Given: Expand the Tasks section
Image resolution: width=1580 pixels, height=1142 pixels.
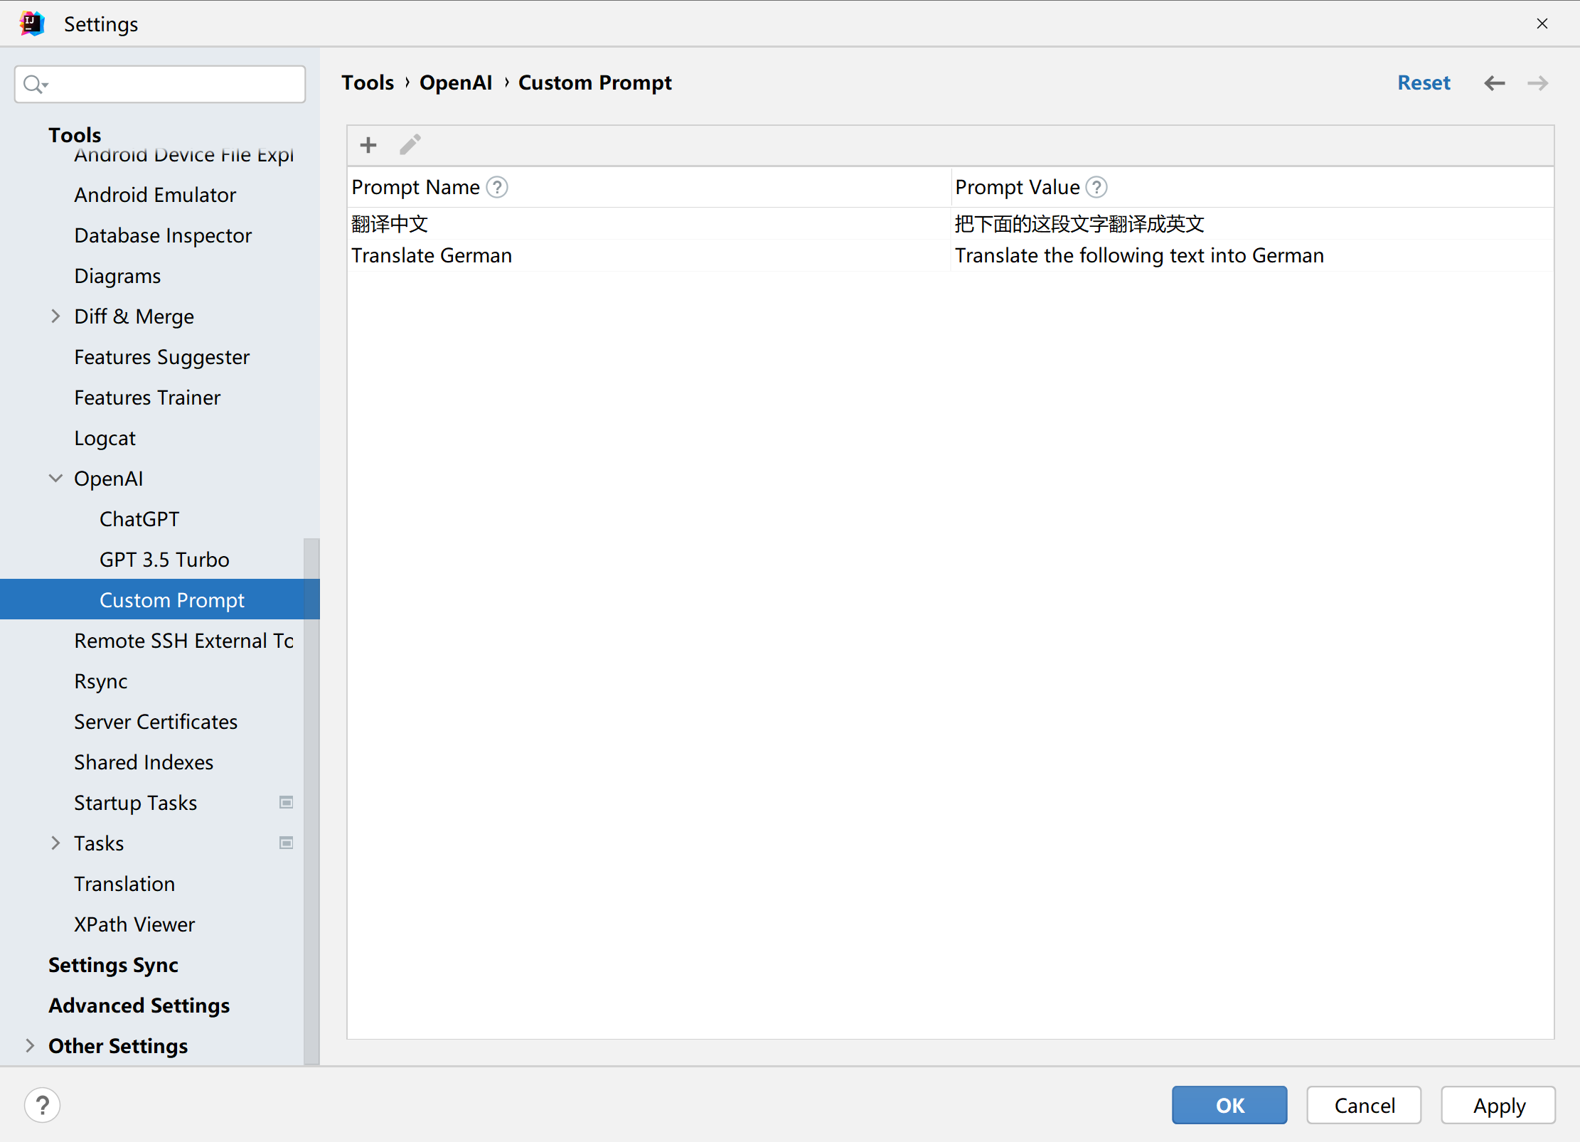Looking at the screenshot, I should [x=55, y=843].
